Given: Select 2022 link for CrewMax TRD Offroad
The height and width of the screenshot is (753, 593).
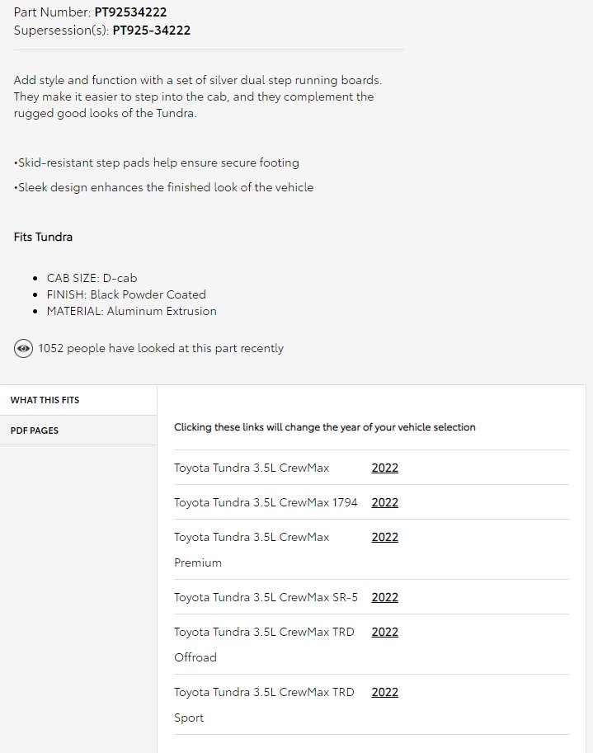Looking at the screenshot, I should (384, 632).
